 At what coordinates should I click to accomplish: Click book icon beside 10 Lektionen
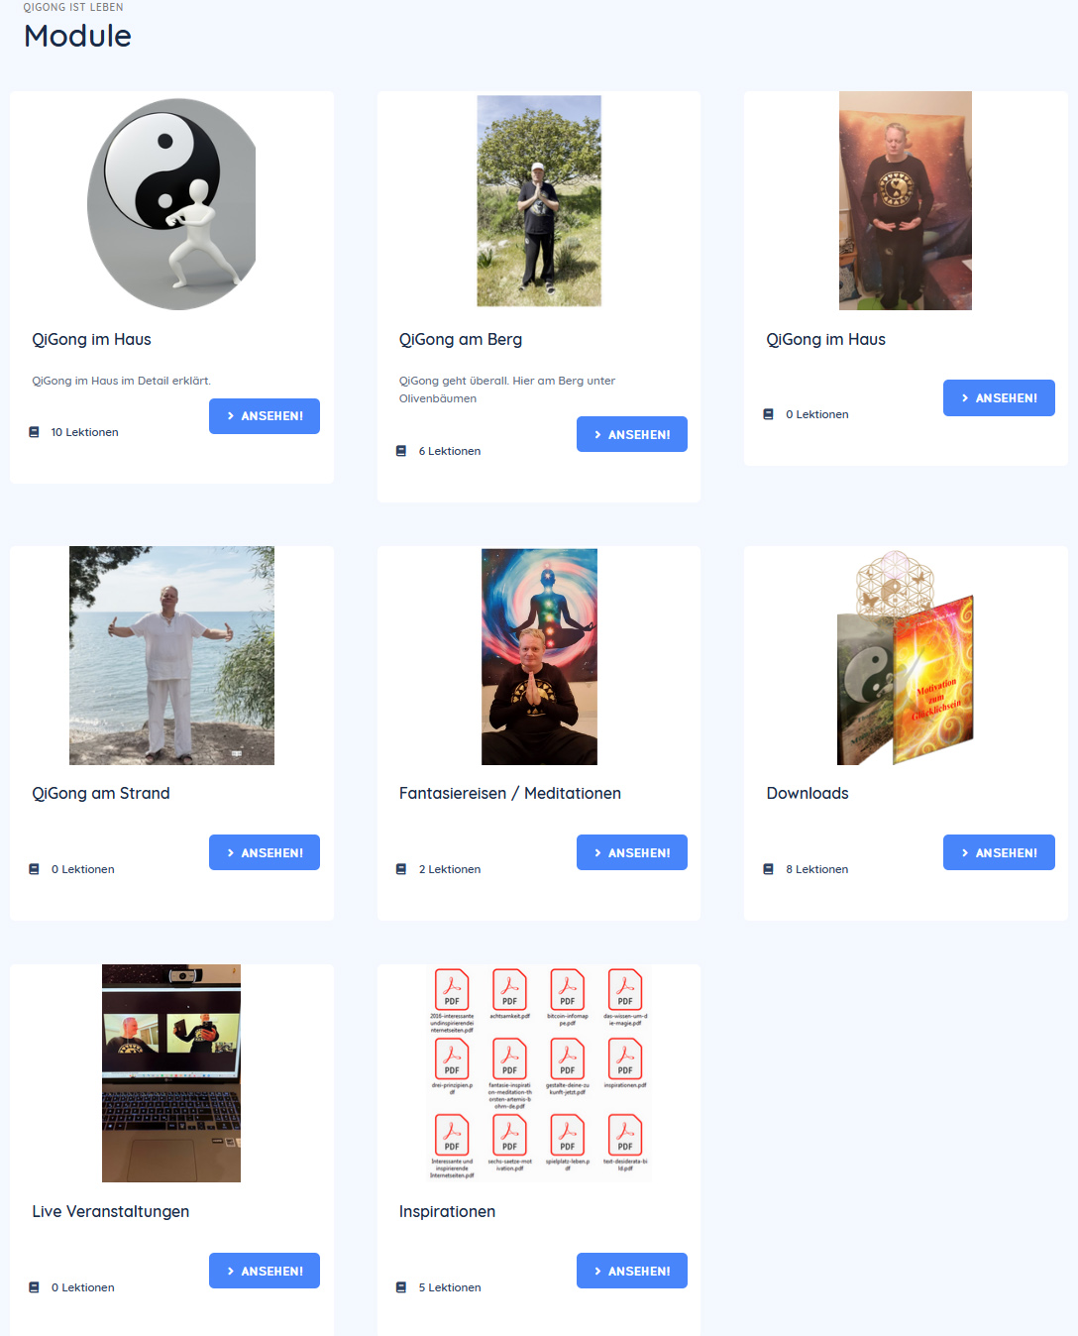point(34,432)
